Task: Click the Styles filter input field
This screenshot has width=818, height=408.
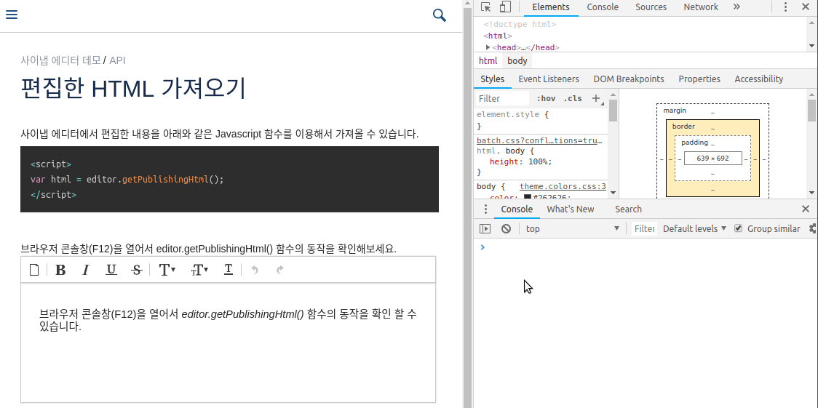Action: [502, 98]
